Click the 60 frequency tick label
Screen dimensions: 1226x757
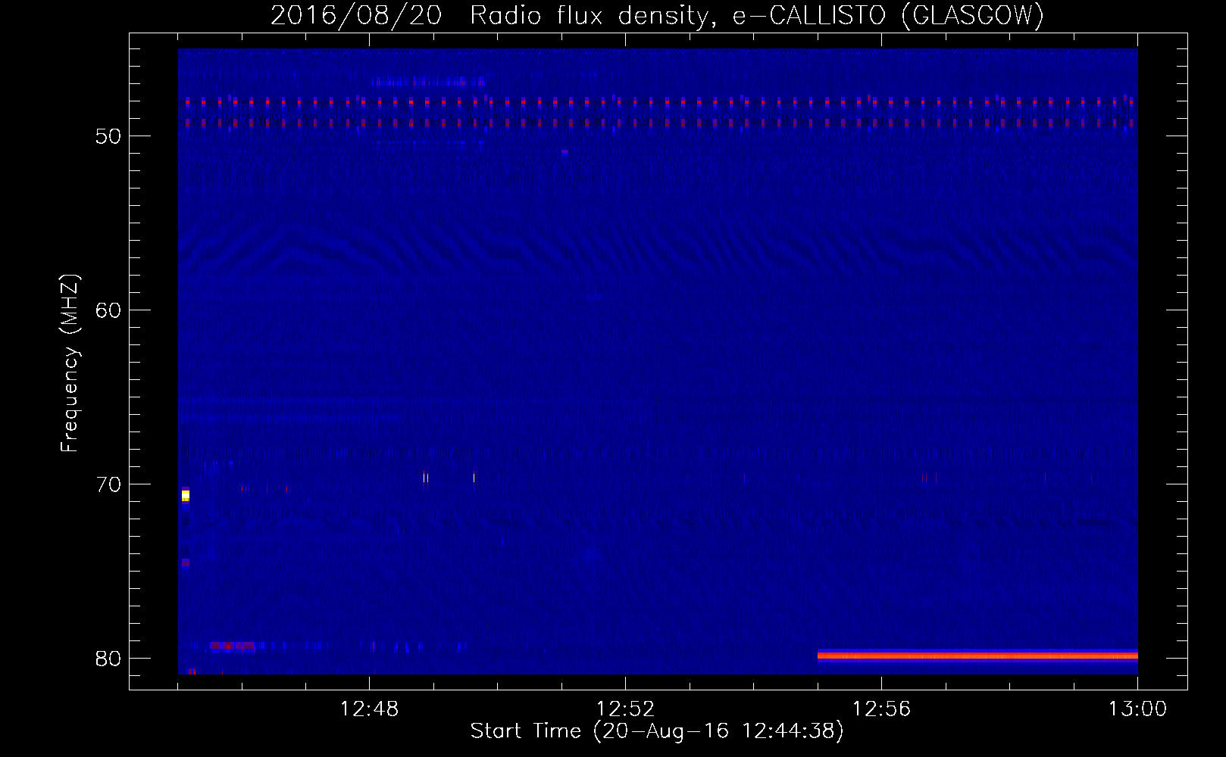click(x=109, y=310)
